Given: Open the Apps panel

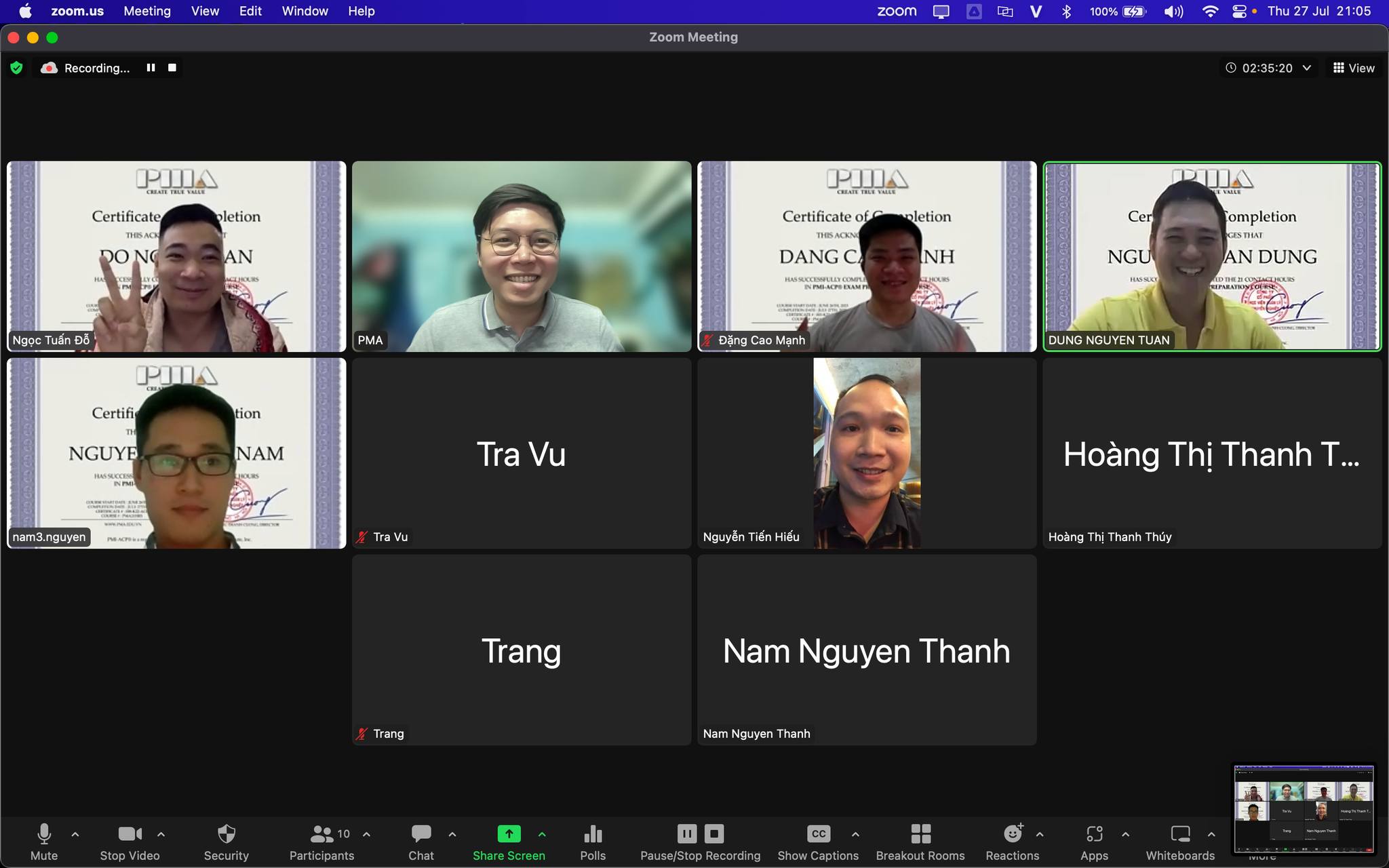Looking at the screenshot, I should (x=1094, y=842).
